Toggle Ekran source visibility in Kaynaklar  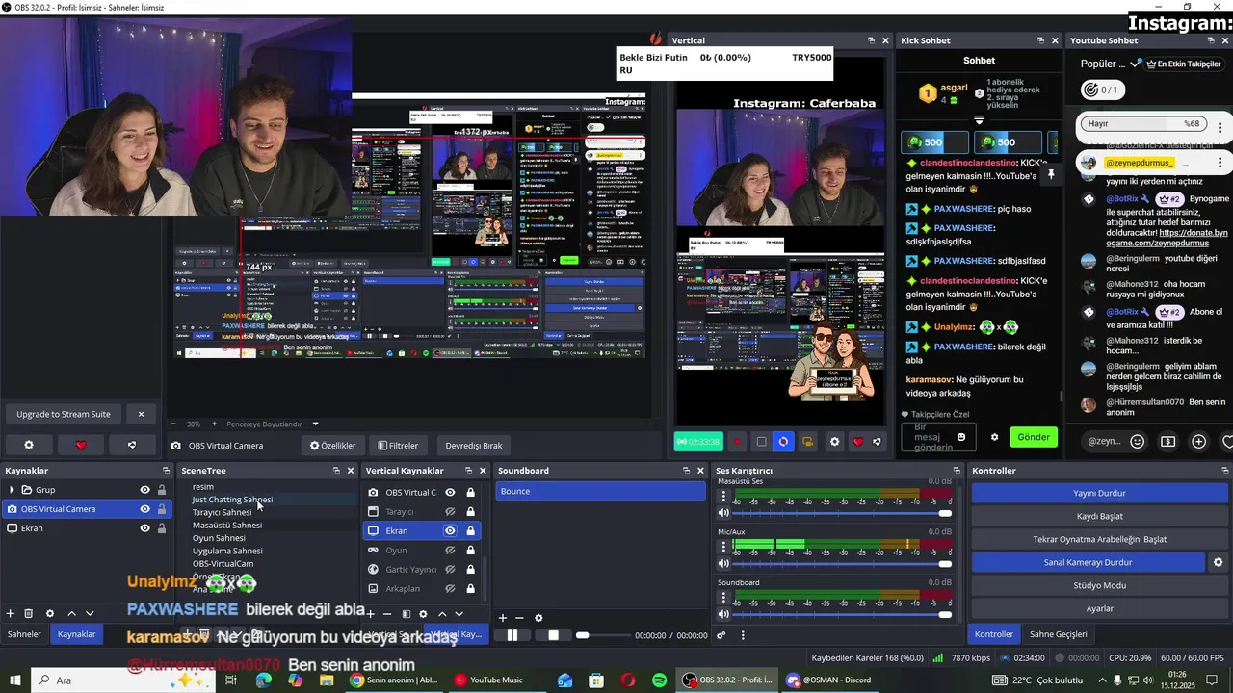(144, 528)
